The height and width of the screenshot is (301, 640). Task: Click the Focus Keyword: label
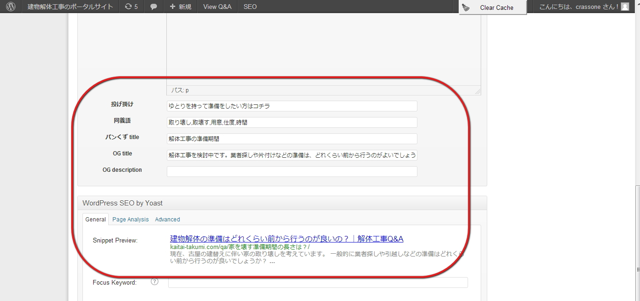(115, 282)
